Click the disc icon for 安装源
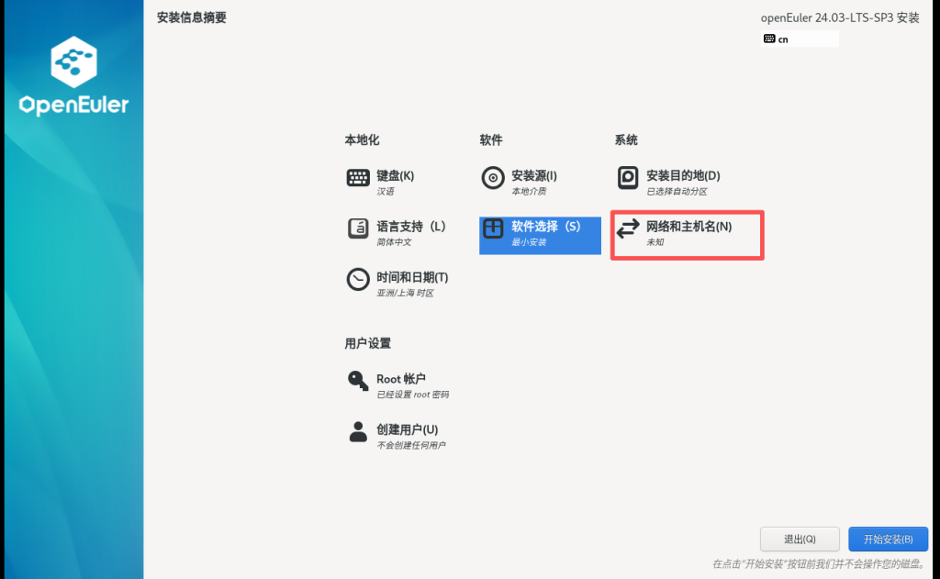The height and width of the screenshot is (579, 940). pos(493,178)
